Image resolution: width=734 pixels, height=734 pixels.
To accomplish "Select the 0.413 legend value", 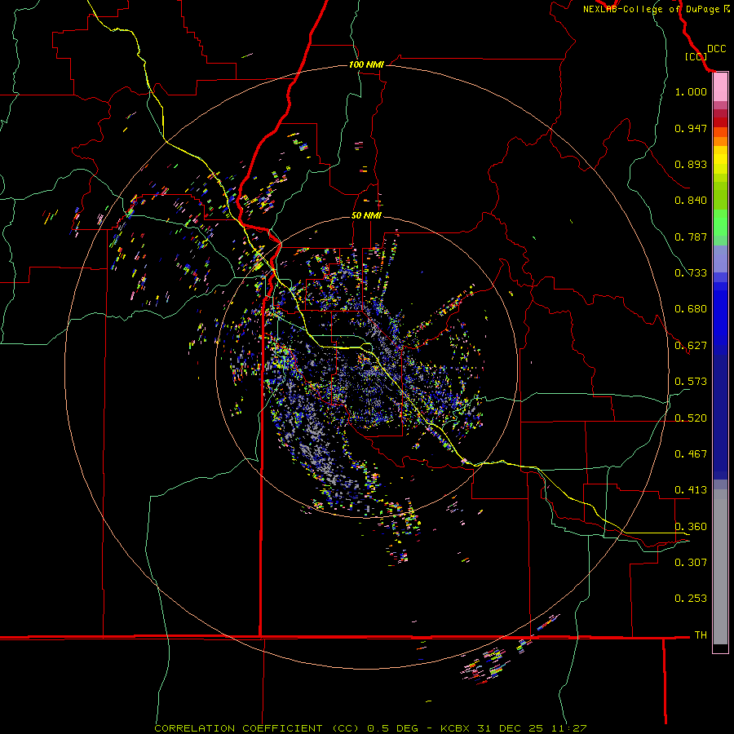I will pos(691,490).
